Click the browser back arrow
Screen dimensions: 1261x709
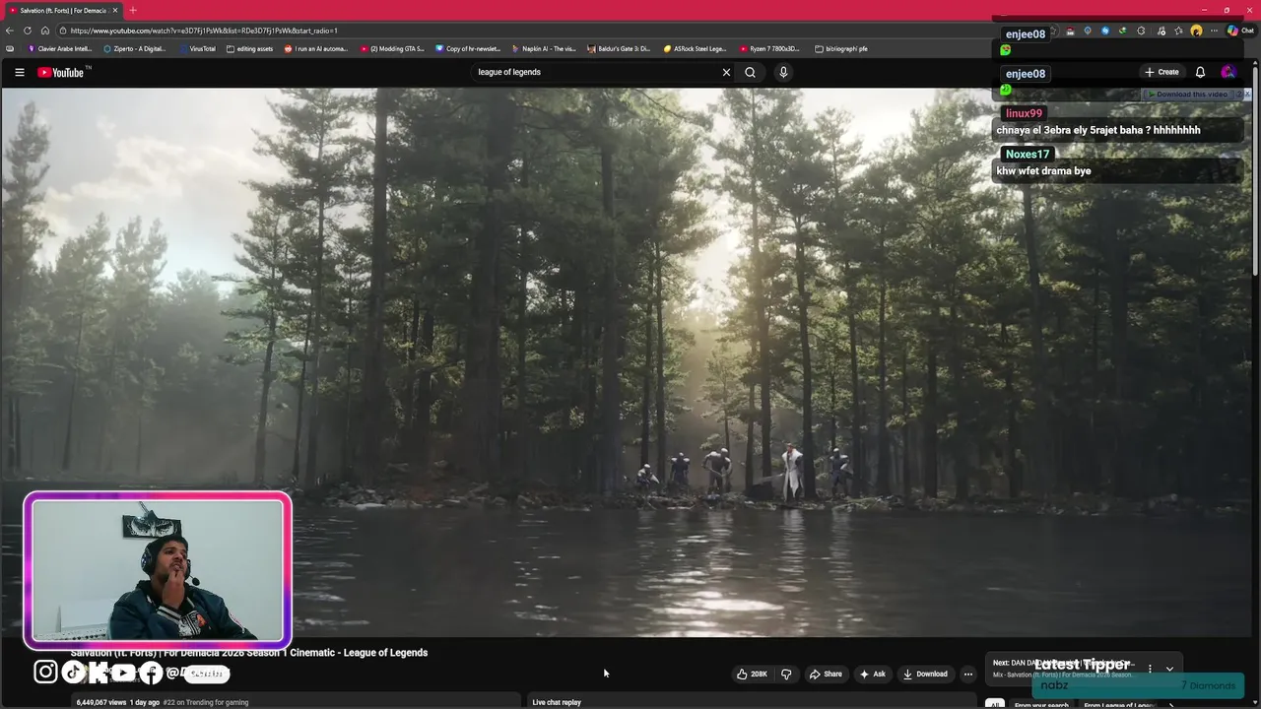point(10,31)
